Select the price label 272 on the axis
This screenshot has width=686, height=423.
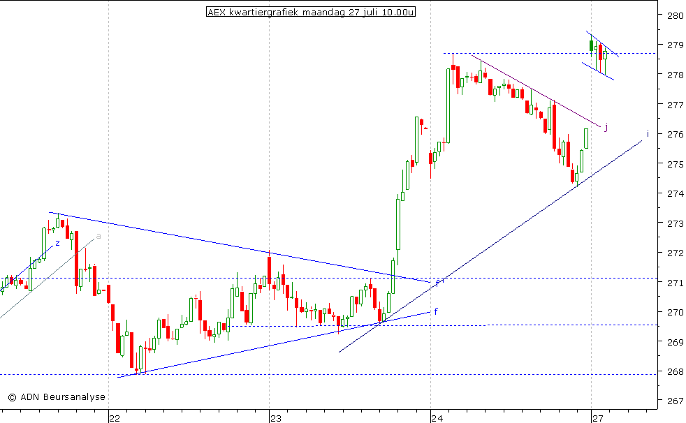coord(675,253)
